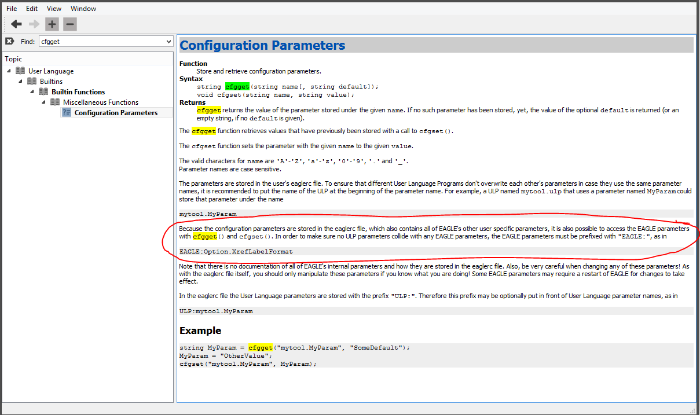Viewport: 700px width, 415px height.
Task: Select Builtin Functions in the topic tree
Action: (78, 92)
